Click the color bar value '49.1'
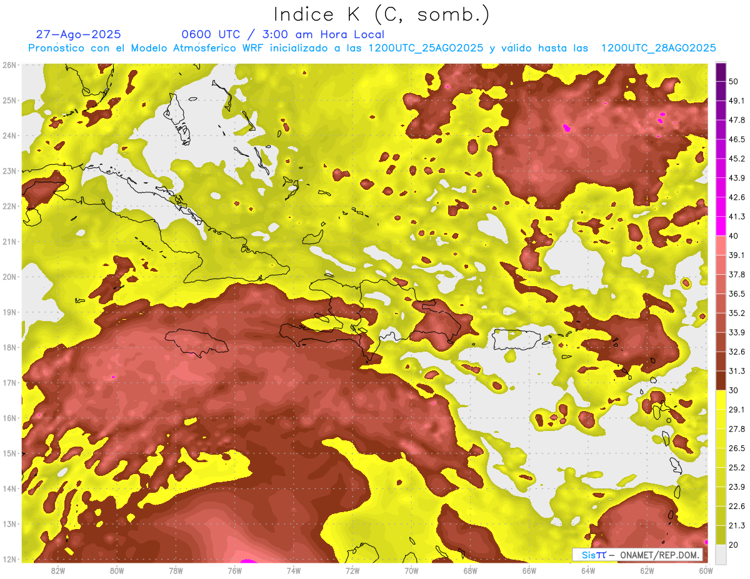This screenshot has height=579, width=750. coord(737,101)
